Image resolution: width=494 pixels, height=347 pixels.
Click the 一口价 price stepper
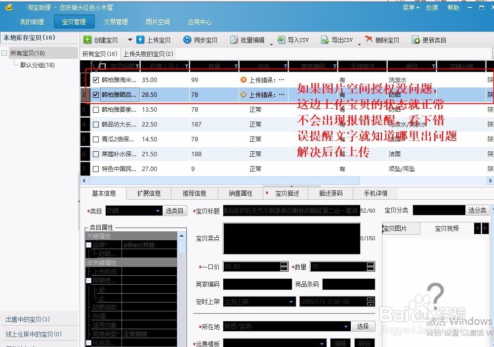click(x=284, y=266)
